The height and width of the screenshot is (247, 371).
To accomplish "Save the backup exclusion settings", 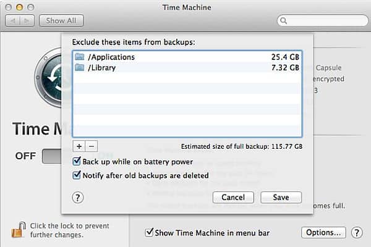I will pyautogui.click(x=281, y=198).
